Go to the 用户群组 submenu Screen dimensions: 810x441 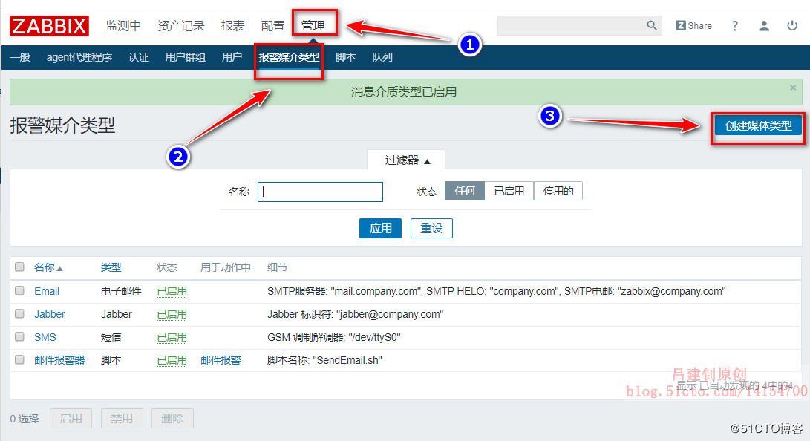point(185,57)
